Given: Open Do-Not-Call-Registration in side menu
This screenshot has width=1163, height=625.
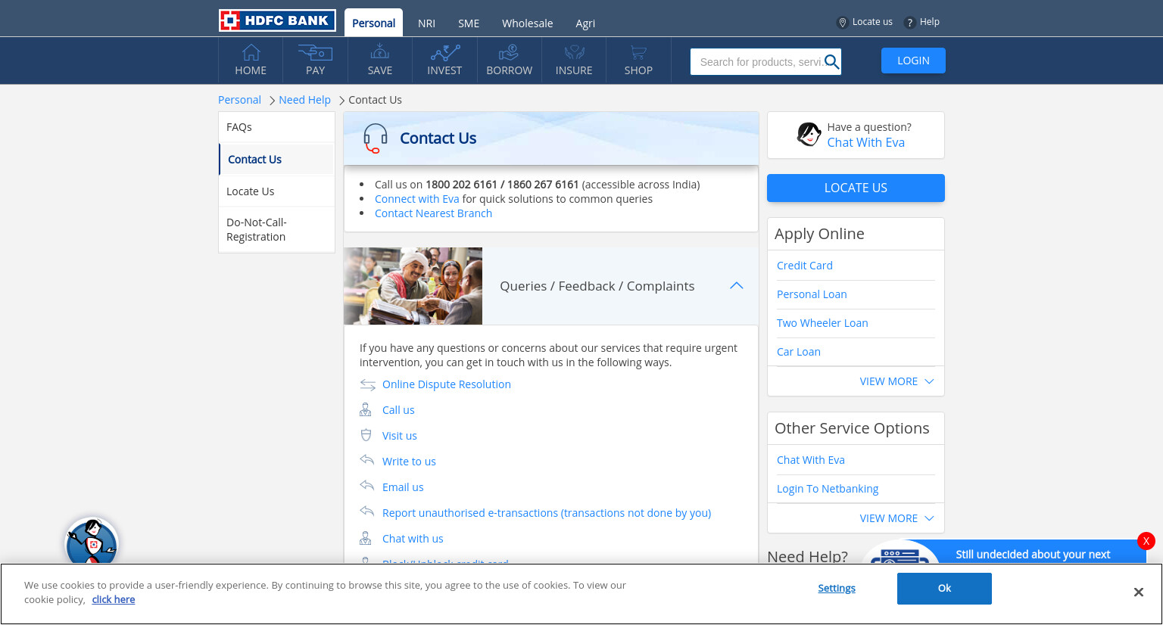Looking at the screenshot, I should tap(276, 229).
